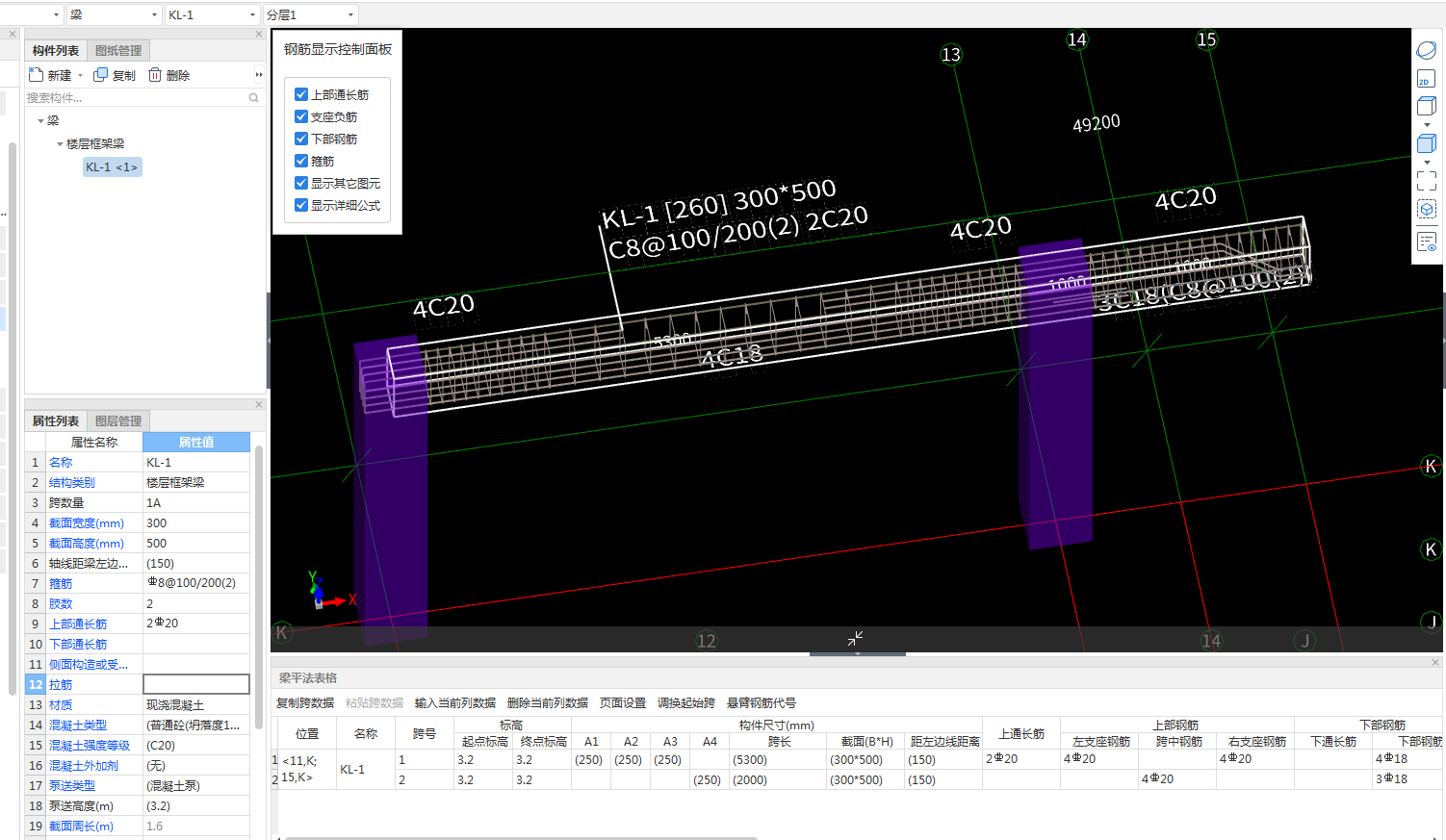Click the dashed-square full-screen fit icon
The height and width of the screenshot is (840, 1446).
(x=1427, y=180)
